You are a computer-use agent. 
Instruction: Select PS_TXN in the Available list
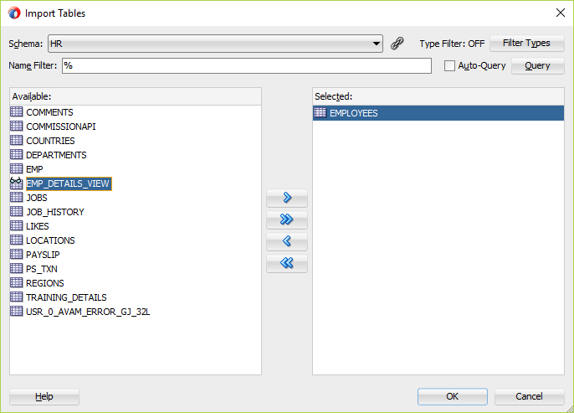point(41,269)
